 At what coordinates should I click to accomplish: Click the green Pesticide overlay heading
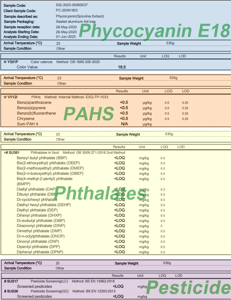click(x=188, y=288)
